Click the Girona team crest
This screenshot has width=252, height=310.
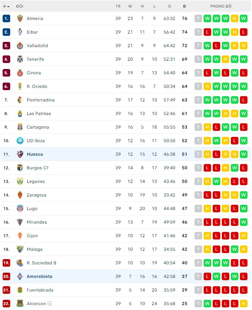(x=20, y=73)
